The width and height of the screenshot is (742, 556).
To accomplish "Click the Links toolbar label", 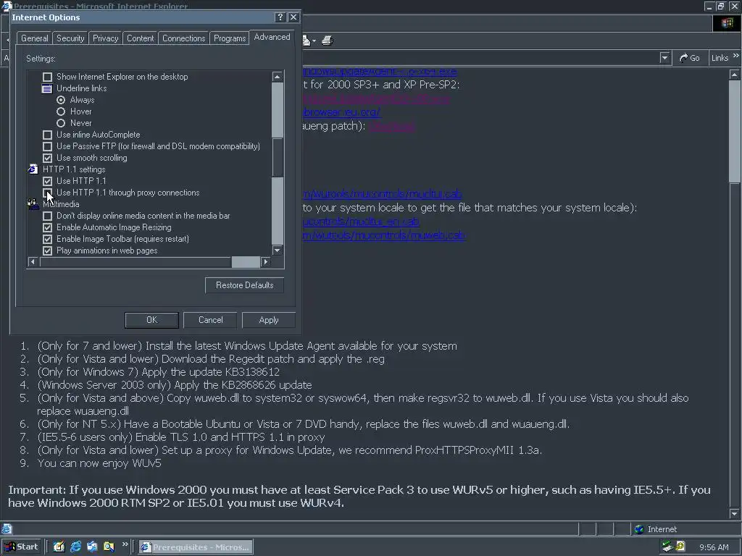I will point(720,58).
